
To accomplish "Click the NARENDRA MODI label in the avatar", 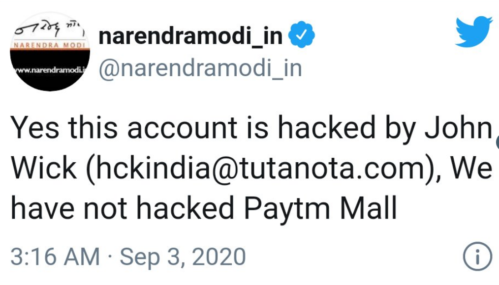I will [x=50, y=45].
